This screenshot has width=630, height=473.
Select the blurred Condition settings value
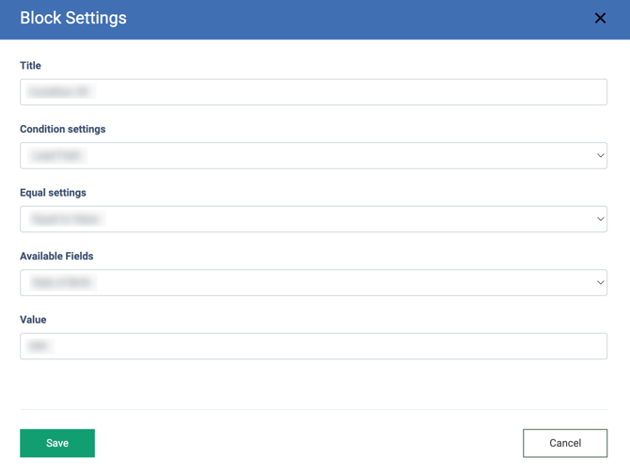coord(56,155)
